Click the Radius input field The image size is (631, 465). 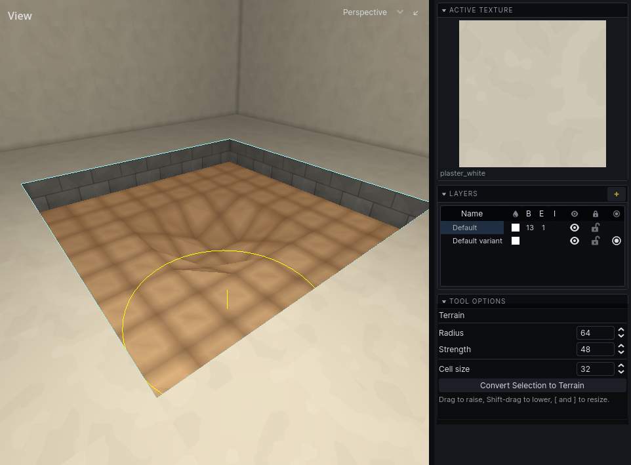coord(595,333)
